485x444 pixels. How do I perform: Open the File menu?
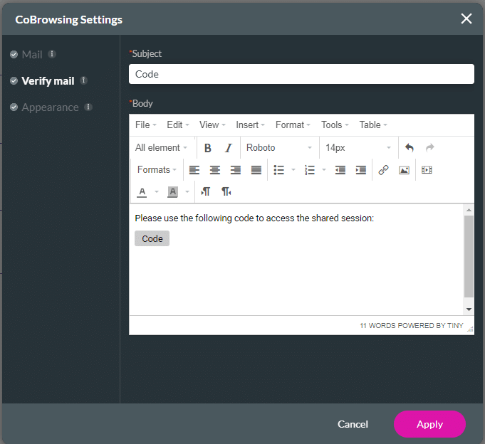pos(146,125)
